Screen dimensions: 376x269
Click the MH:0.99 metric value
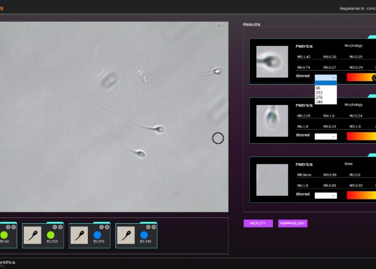pyautogui.click(x=330, y=175)
